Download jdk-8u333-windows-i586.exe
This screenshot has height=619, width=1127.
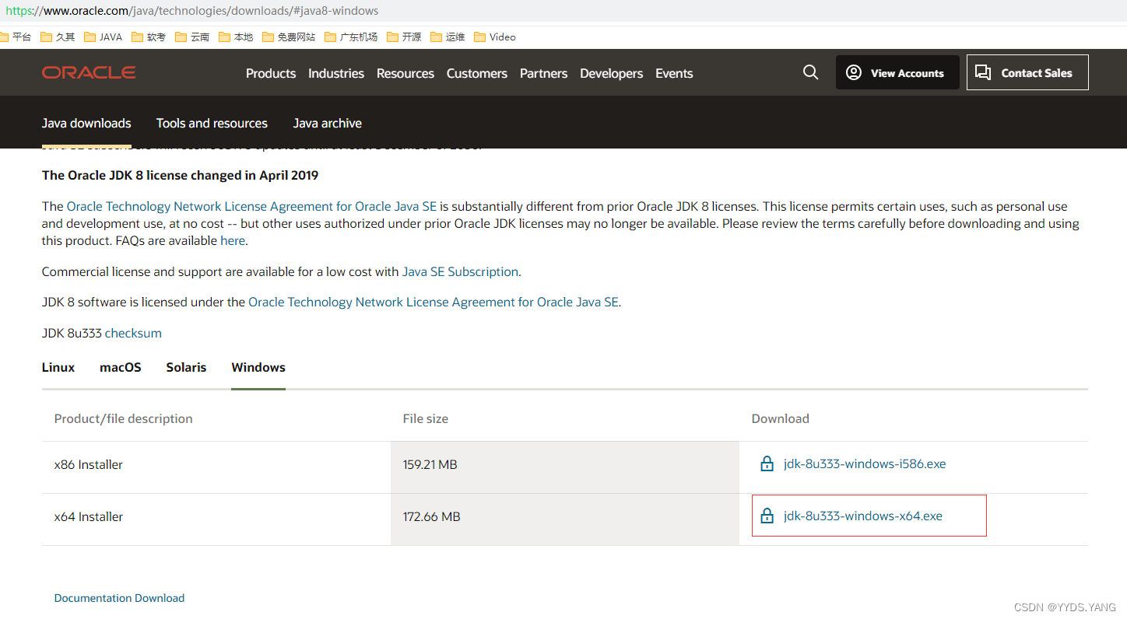[865, 463]
